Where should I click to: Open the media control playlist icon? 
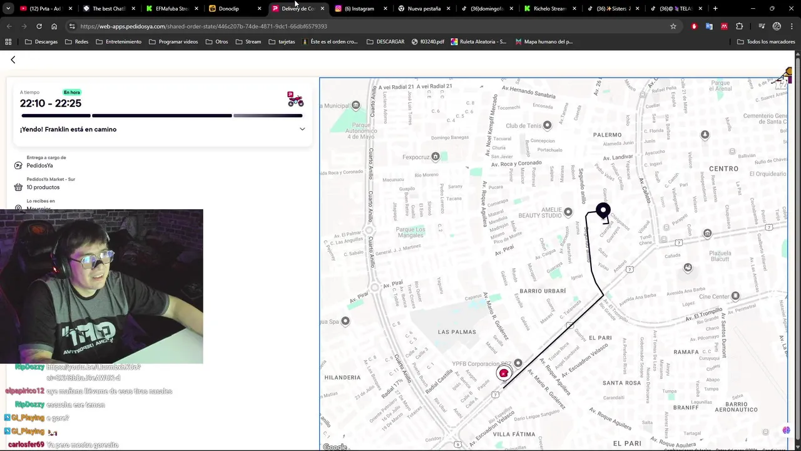pyautogui.click(x=762, y=26)
